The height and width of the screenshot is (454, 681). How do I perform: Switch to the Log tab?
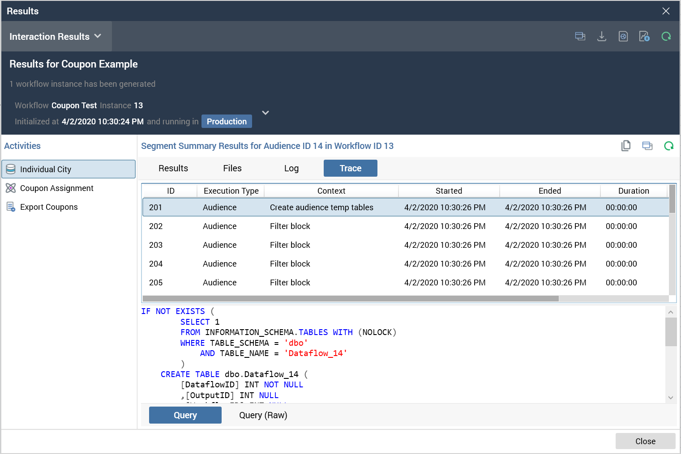tap(291, 168)
